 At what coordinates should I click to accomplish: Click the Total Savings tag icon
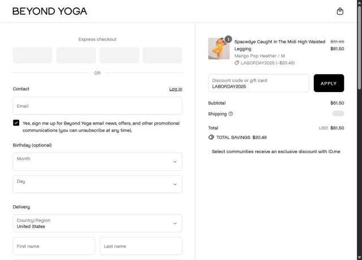point(211,137)
